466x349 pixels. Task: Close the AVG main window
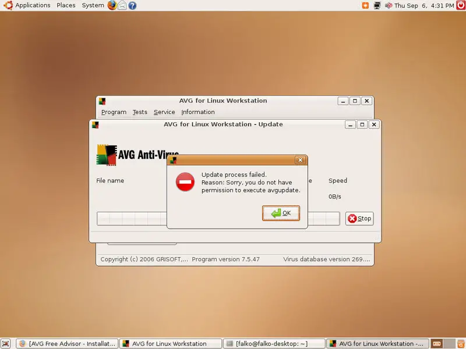[x=367, y=101]
